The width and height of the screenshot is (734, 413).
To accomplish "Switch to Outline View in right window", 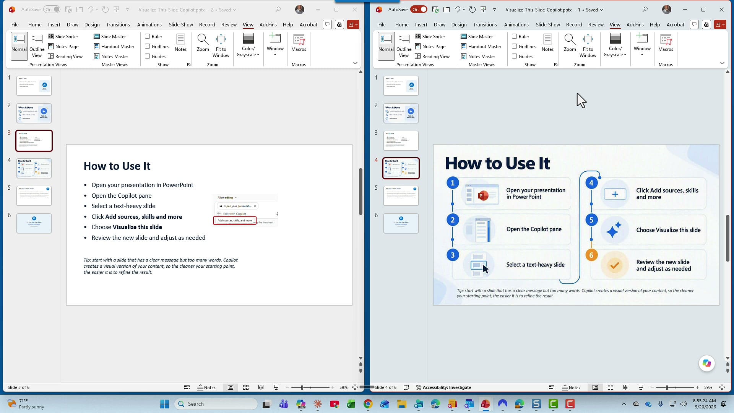I will click(404, 46).
